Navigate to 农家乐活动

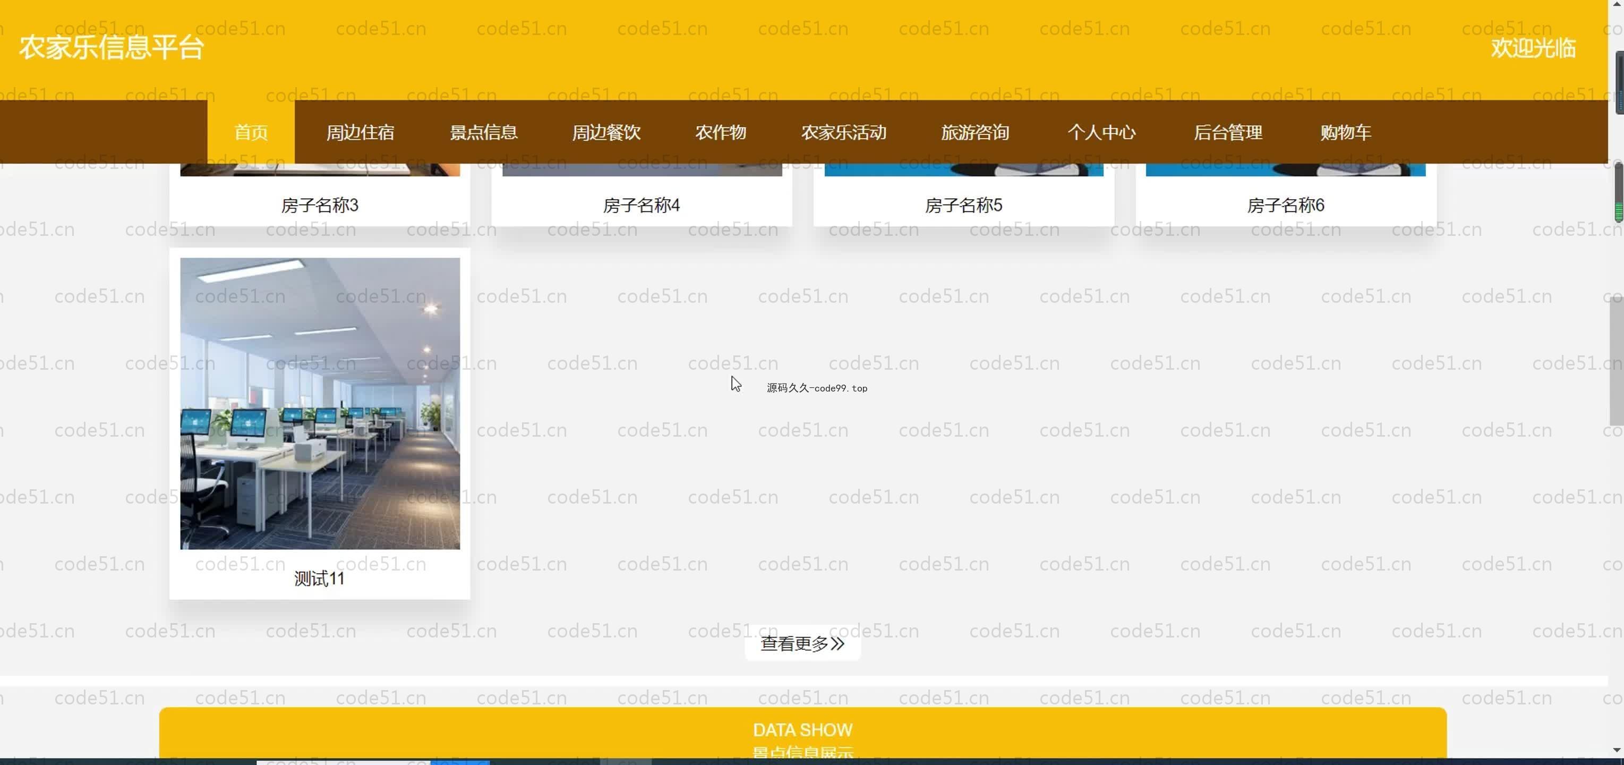pyautogui.click(x=843, y=132)
